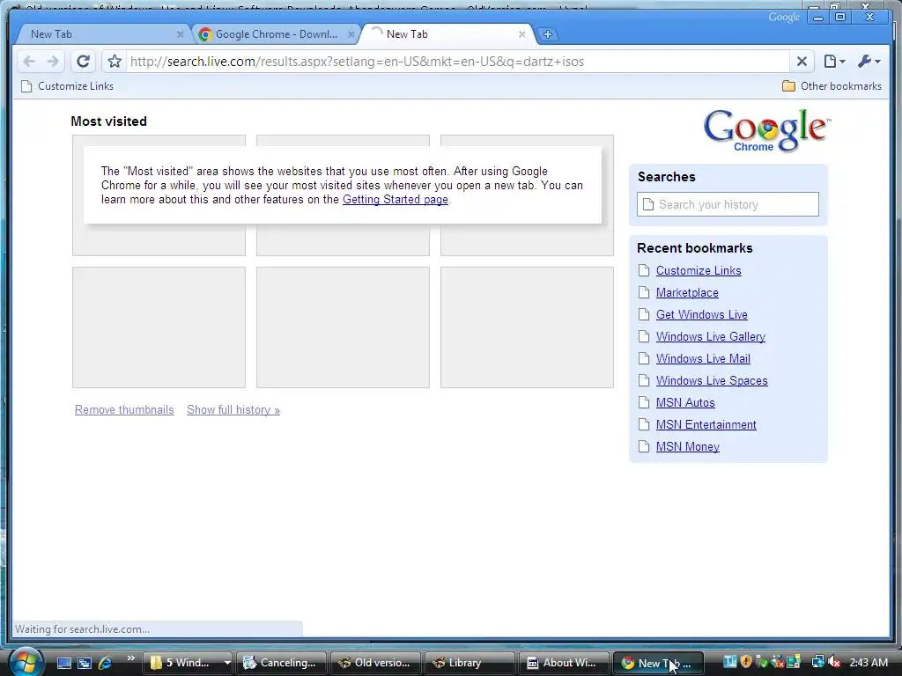Switch to Old version taskbar window

point(375,663)
